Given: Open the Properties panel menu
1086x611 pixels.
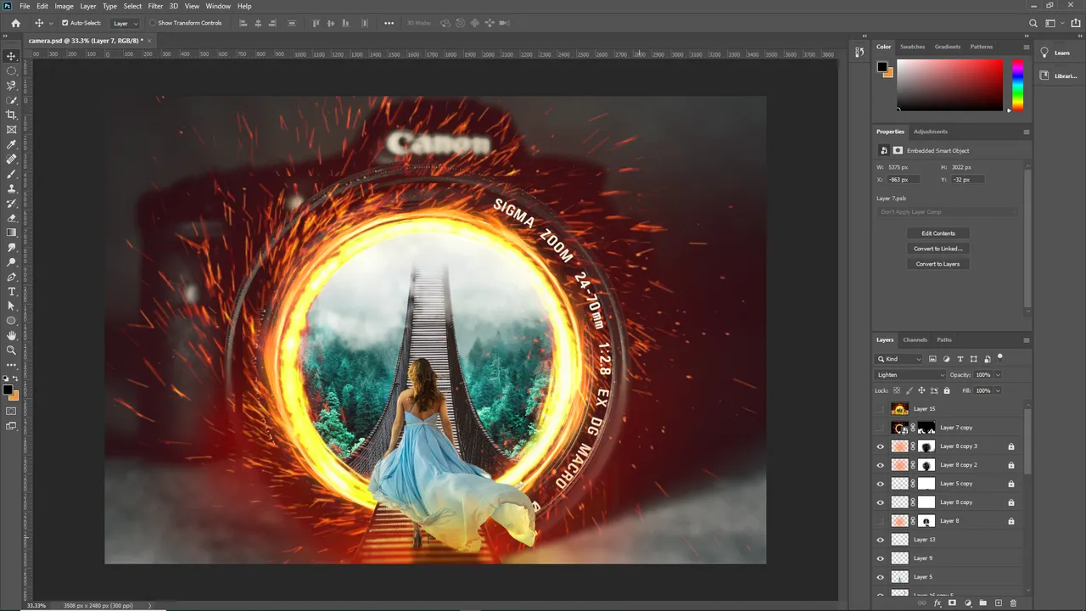Looking at the screenshot, I should (1026, 132).
